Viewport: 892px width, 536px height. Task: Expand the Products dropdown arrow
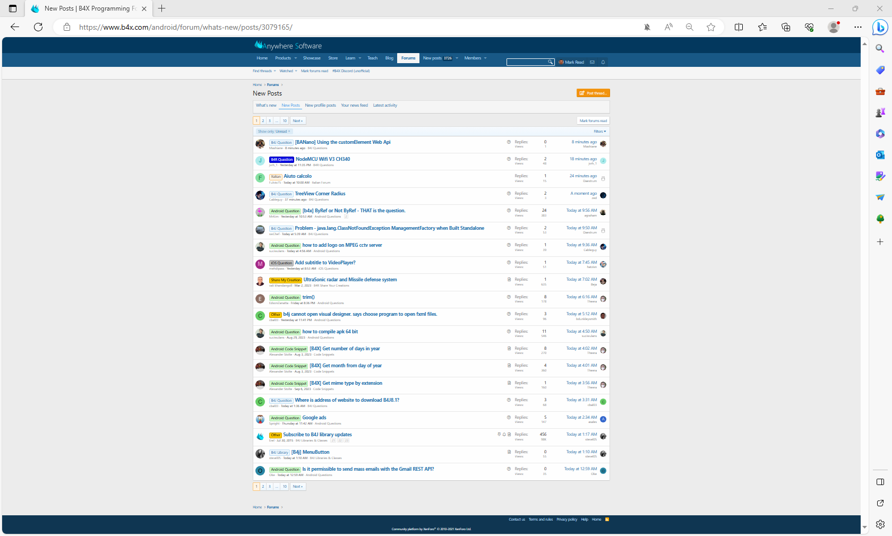296,58
